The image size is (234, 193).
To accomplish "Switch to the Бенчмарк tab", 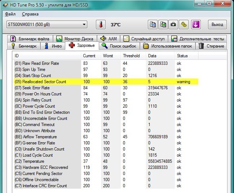I will [x=24, y=46].
